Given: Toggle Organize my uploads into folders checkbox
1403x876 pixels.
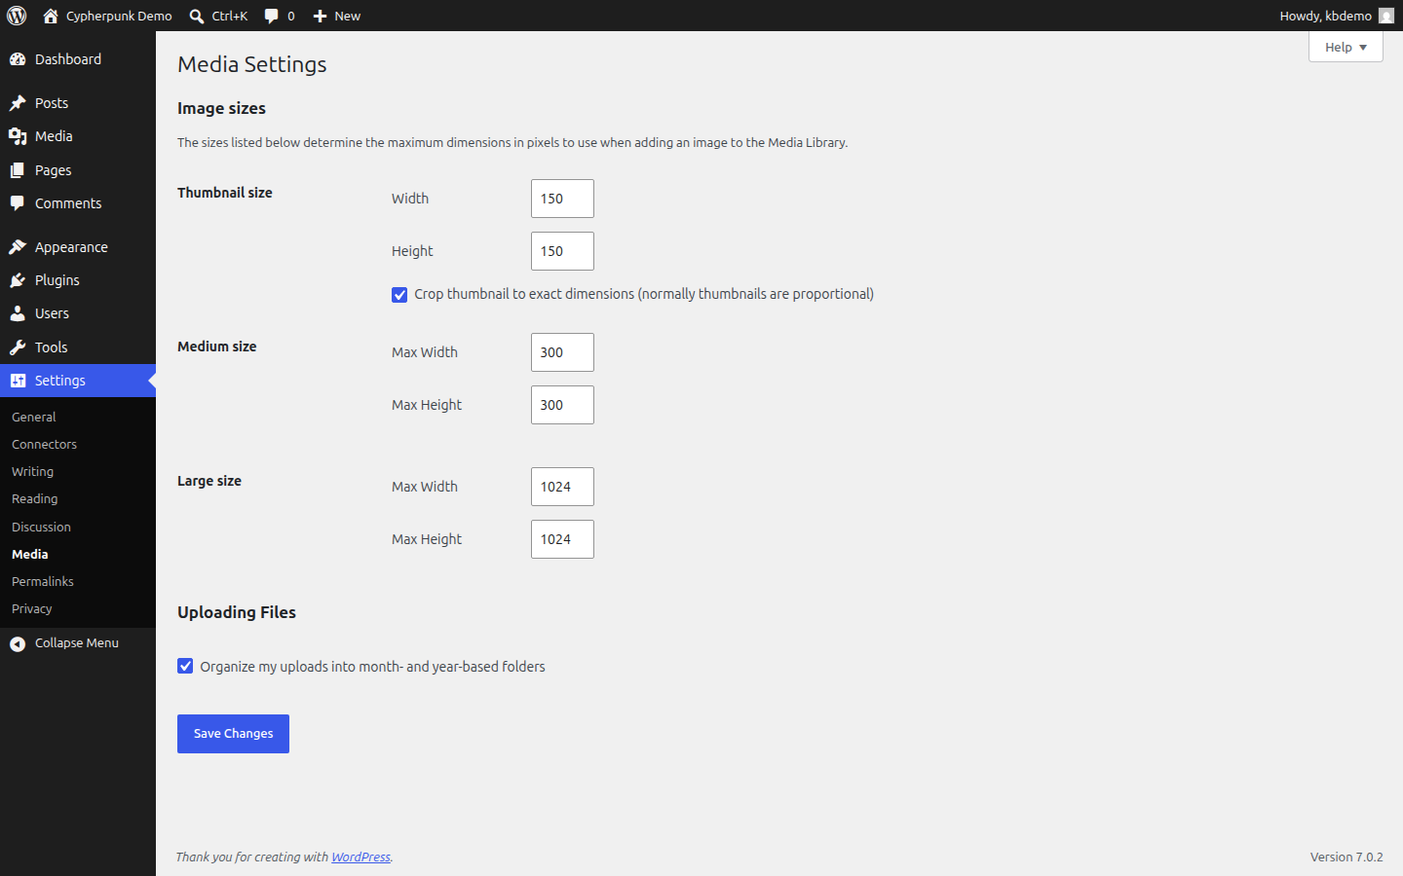Looking at the screenshot, I should coord(185,666).
